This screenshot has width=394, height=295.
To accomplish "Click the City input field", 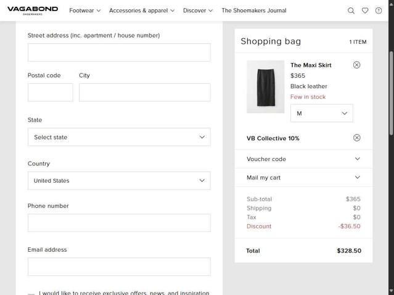I will (145, 93).
